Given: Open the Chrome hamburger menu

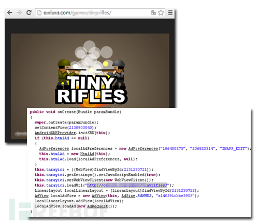Looking at the screenshot, I should (170, 12).
